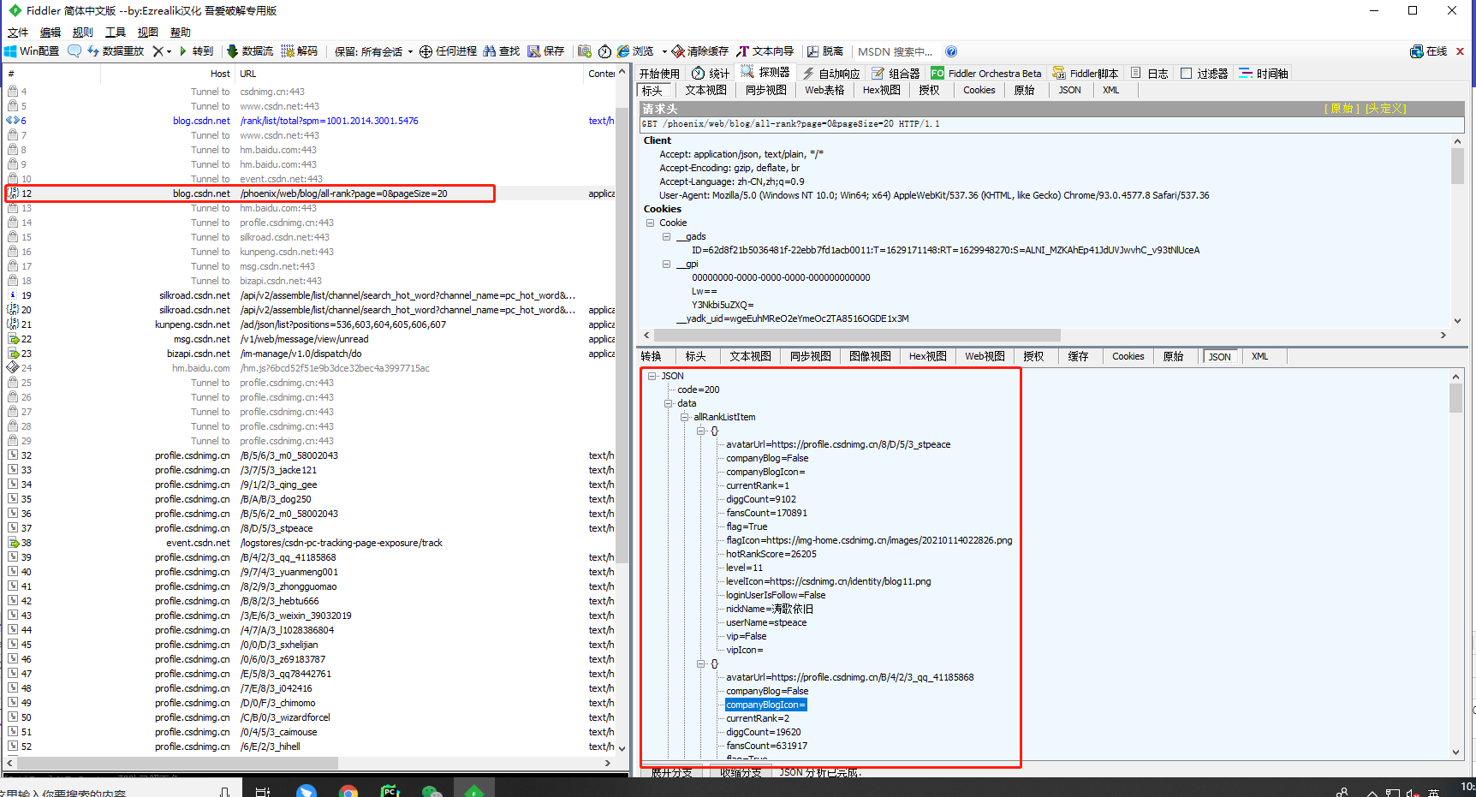Open the 规则 menu
This screenshot has width=1476, height=797.
pos(83,33)
